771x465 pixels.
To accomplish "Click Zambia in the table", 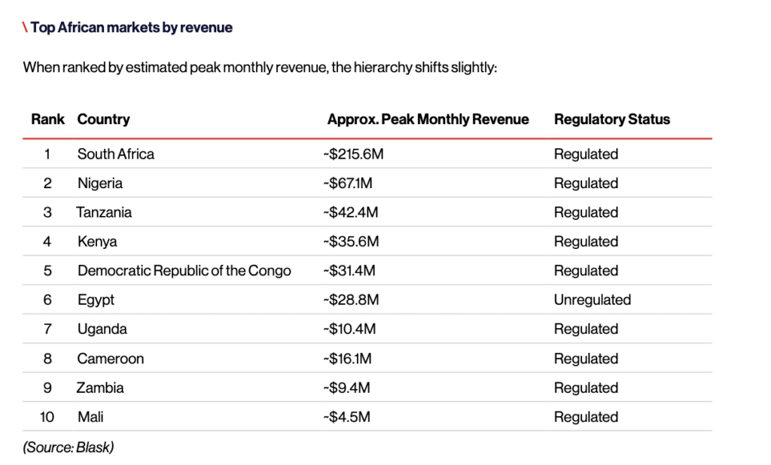I will click(100, 388).
